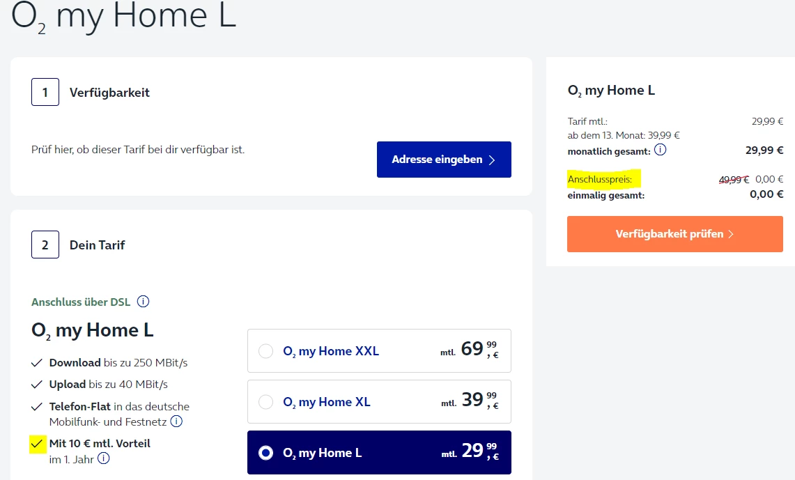This screenshot has width=795, height=480.
Task: Click info icon after Mobilfunk- und Festnetz
Action: (177, 421)
